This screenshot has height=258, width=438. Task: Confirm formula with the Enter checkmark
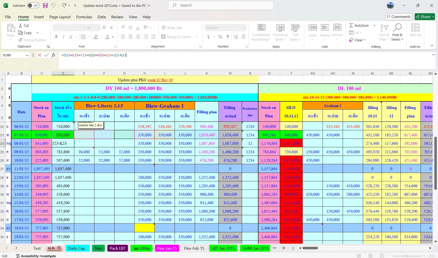click(46, 55)
